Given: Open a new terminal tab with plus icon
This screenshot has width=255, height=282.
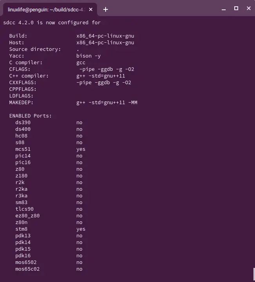Looking at the screenshot, I should coord(106,9).
